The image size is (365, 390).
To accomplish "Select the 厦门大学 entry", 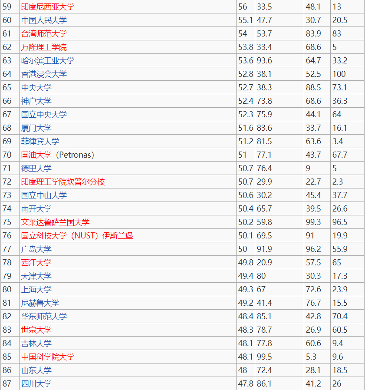I will [x=34, y=128].
